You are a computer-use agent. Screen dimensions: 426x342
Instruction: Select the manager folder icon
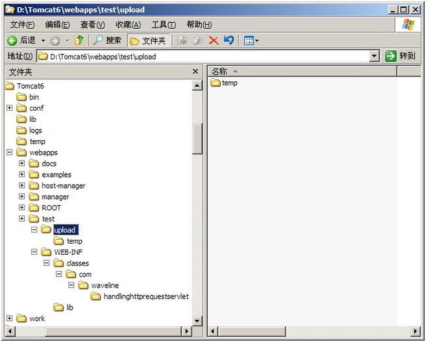coord(34,197)
